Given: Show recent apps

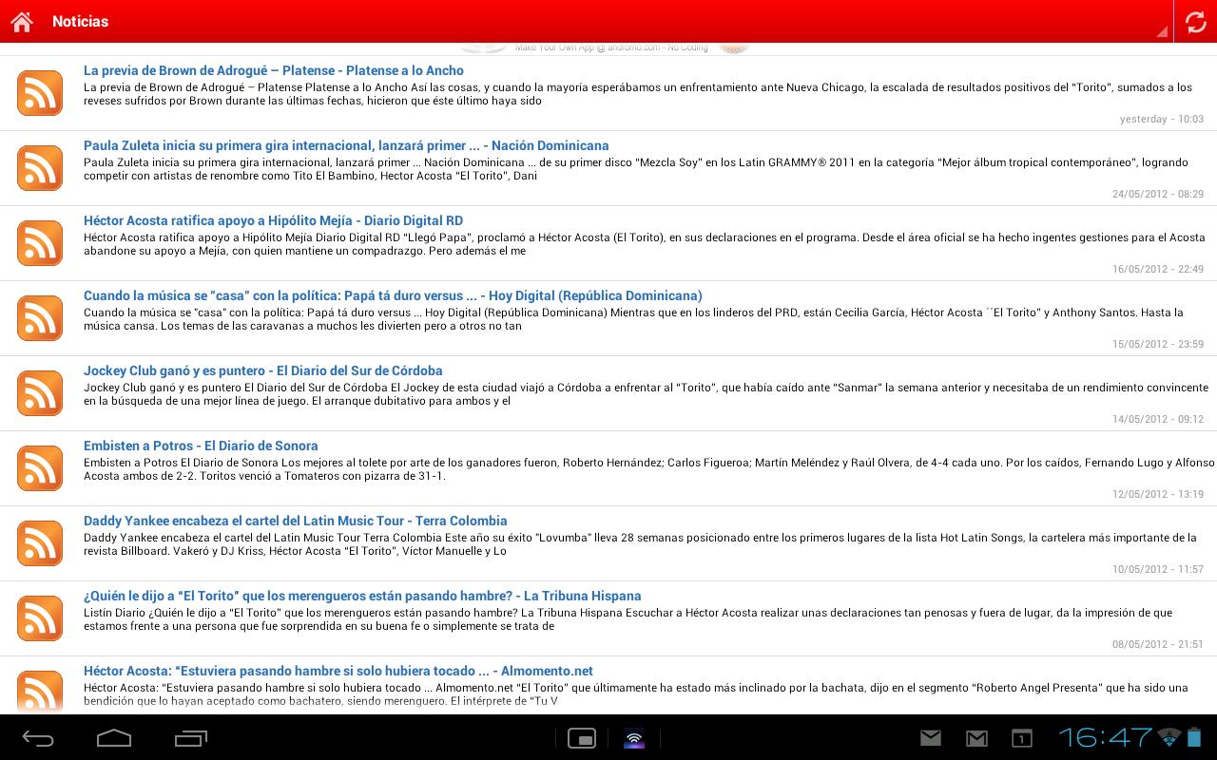Looking at the screenshot, I should pos(191,738).
